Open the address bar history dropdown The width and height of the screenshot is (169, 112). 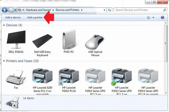click(104, 10)
